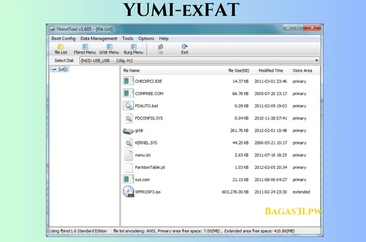
Task: Select the CHECKPCI.EXE file name
Action: coord(148,81)
